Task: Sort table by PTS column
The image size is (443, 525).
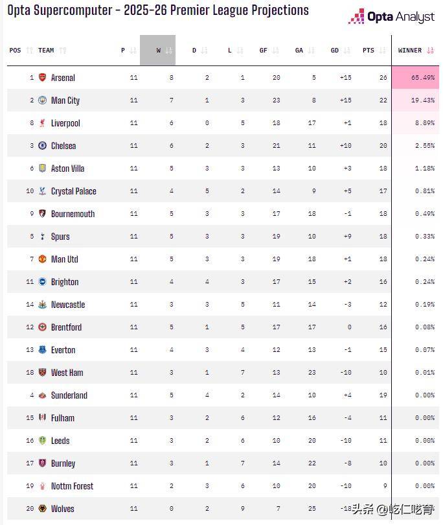Action: (372, 51)
